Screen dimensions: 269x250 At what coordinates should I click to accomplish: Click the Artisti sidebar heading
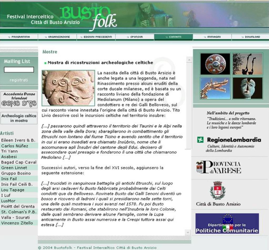(7, 133)
